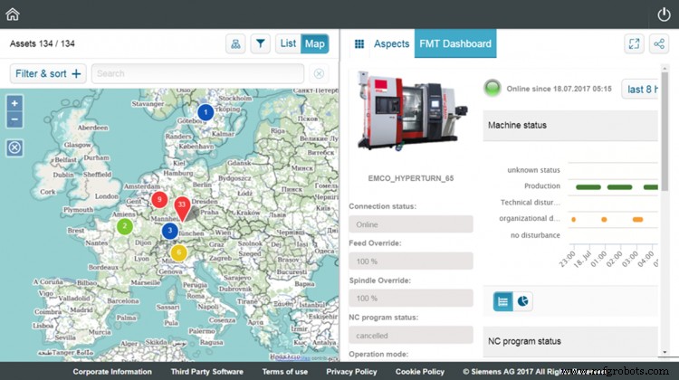
Task: Clear the search field with X icon
Action: [319, 74]
